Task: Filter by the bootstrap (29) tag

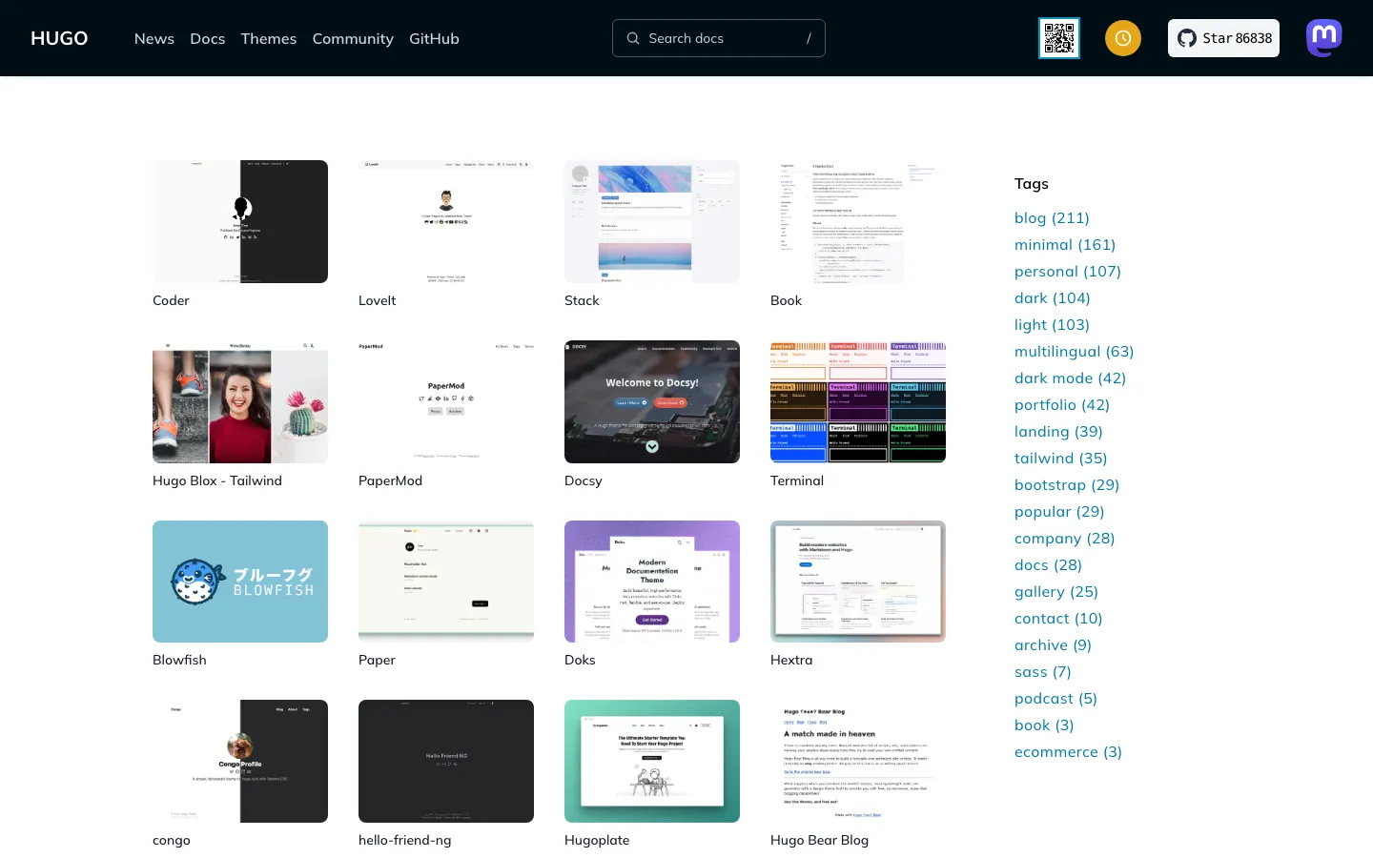Action: [1067, 485]
